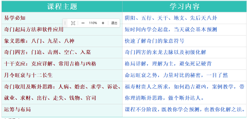Click the 110% zoom level display
The height and width of the screenshot is (119, 248).
[93, 23]
